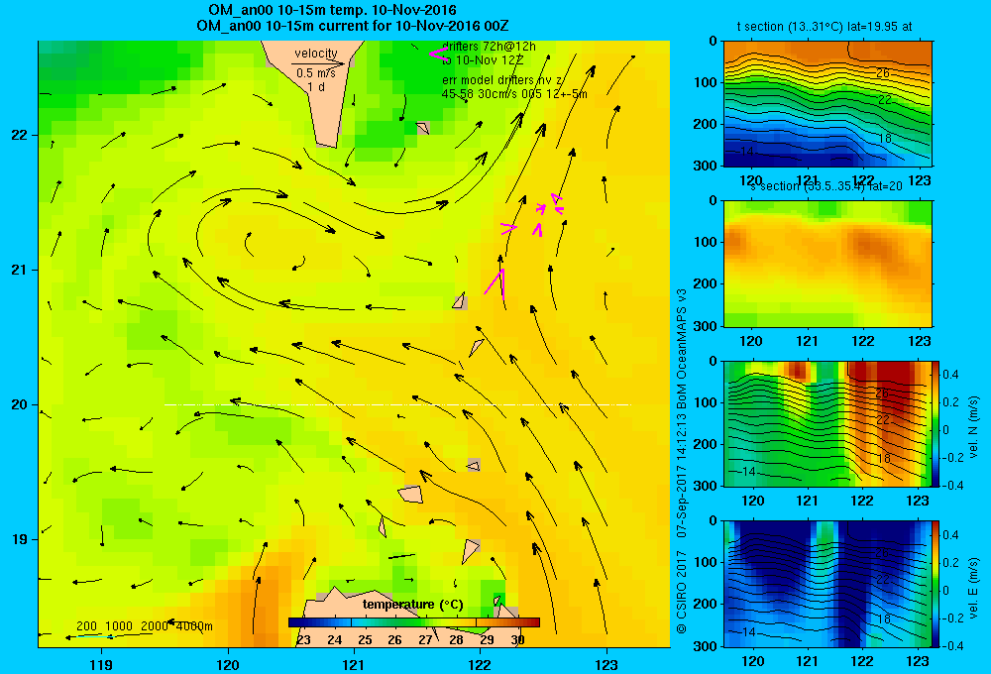Click the magenta drifter marker in legend

(439, 54)
